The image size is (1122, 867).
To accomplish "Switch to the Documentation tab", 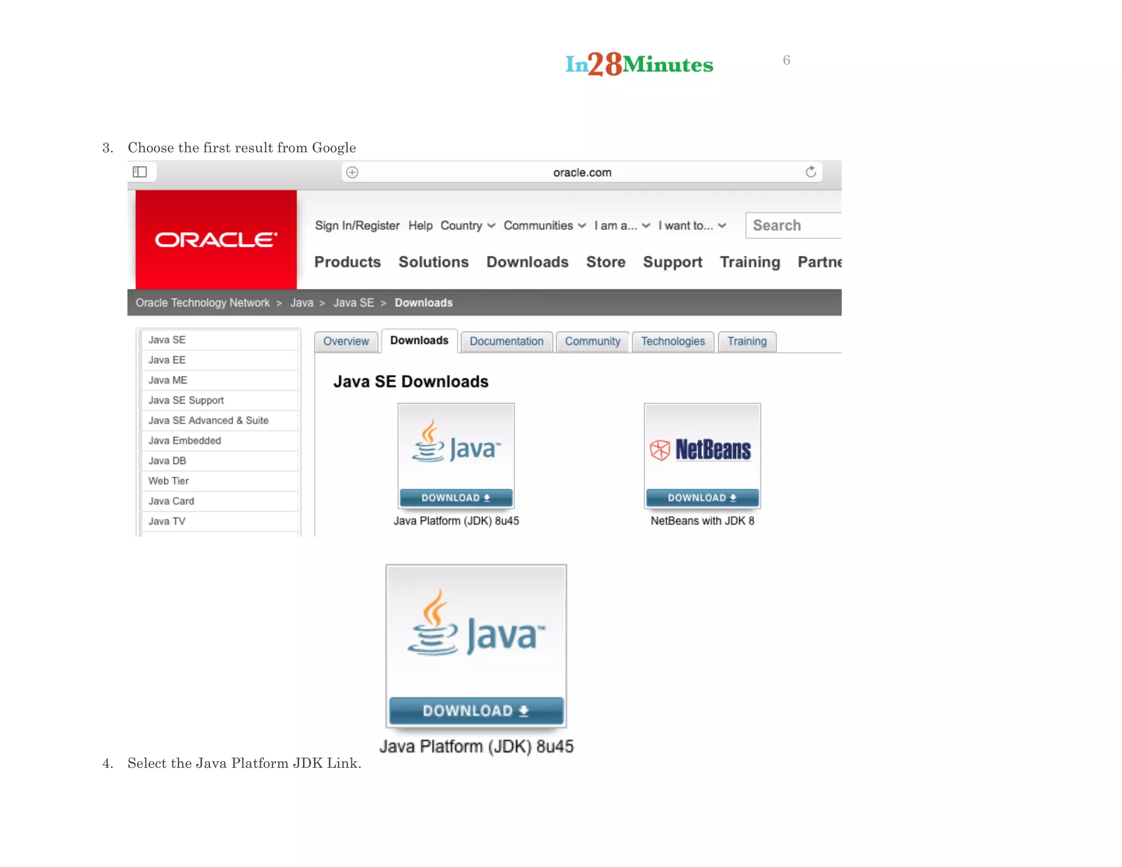I will [506, 341].
